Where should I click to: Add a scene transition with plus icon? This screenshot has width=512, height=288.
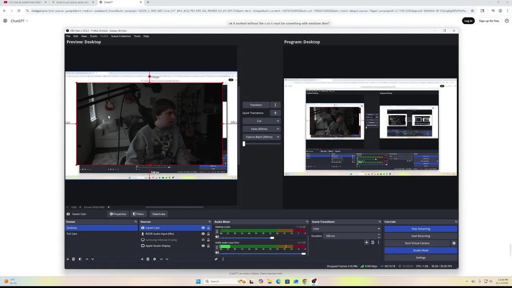366,242
